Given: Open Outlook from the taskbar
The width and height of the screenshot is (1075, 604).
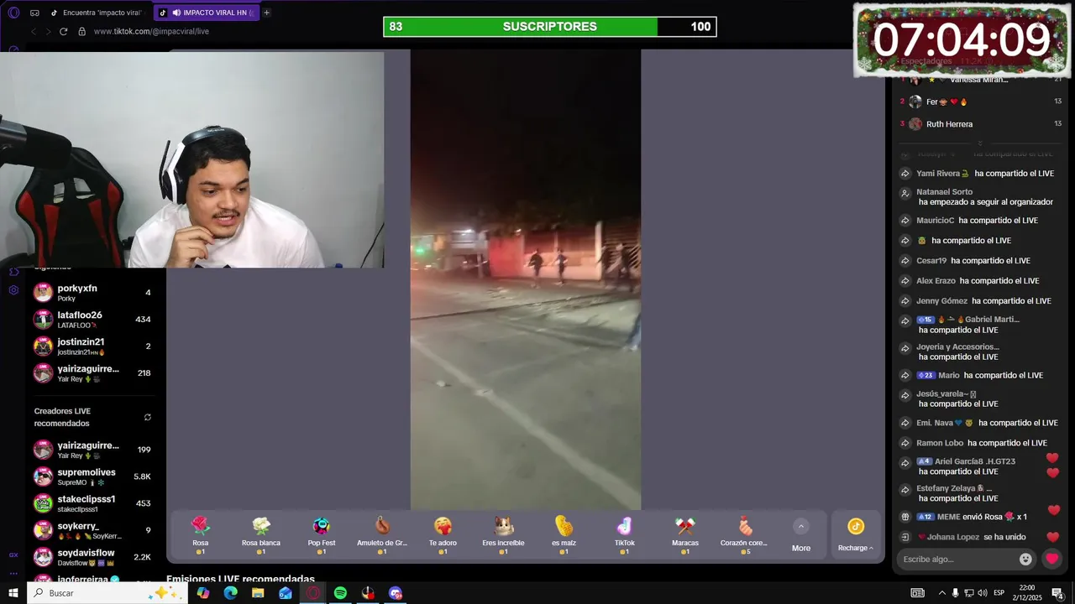Looking at the screenshot, I should pyautogui.click(x=286, y=593).
